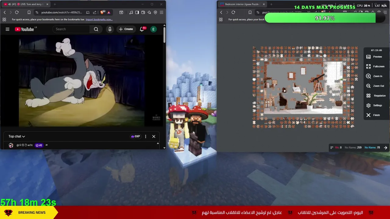This screenshot has height=219, width=390.
Task: Click the YouTube logo home link
Action: pos(24,29)
